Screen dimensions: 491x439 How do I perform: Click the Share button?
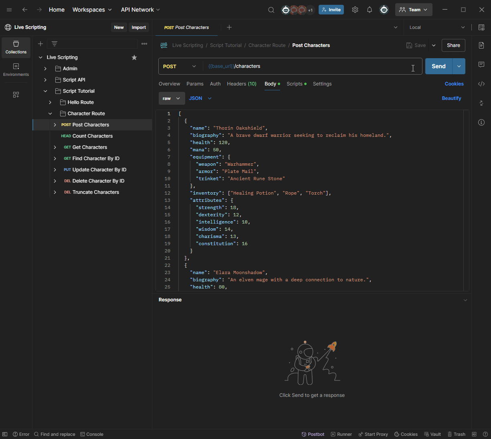click(453, 45)
